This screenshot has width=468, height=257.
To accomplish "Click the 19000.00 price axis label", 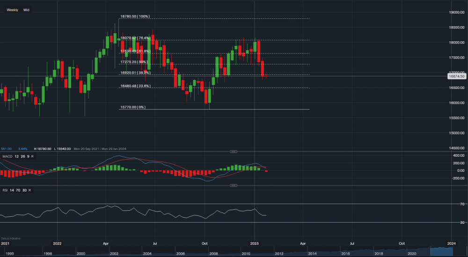I will (x=457, y=12).
